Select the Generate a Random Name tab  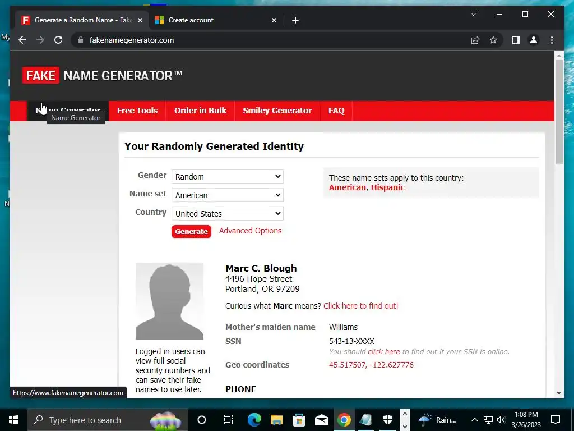click(81, 20)
